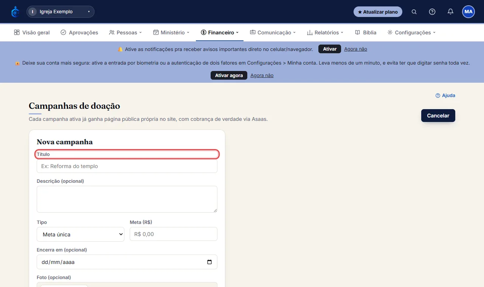
Task: Click the Campanhas de doação heading
Action: click(x=74, y=106)
